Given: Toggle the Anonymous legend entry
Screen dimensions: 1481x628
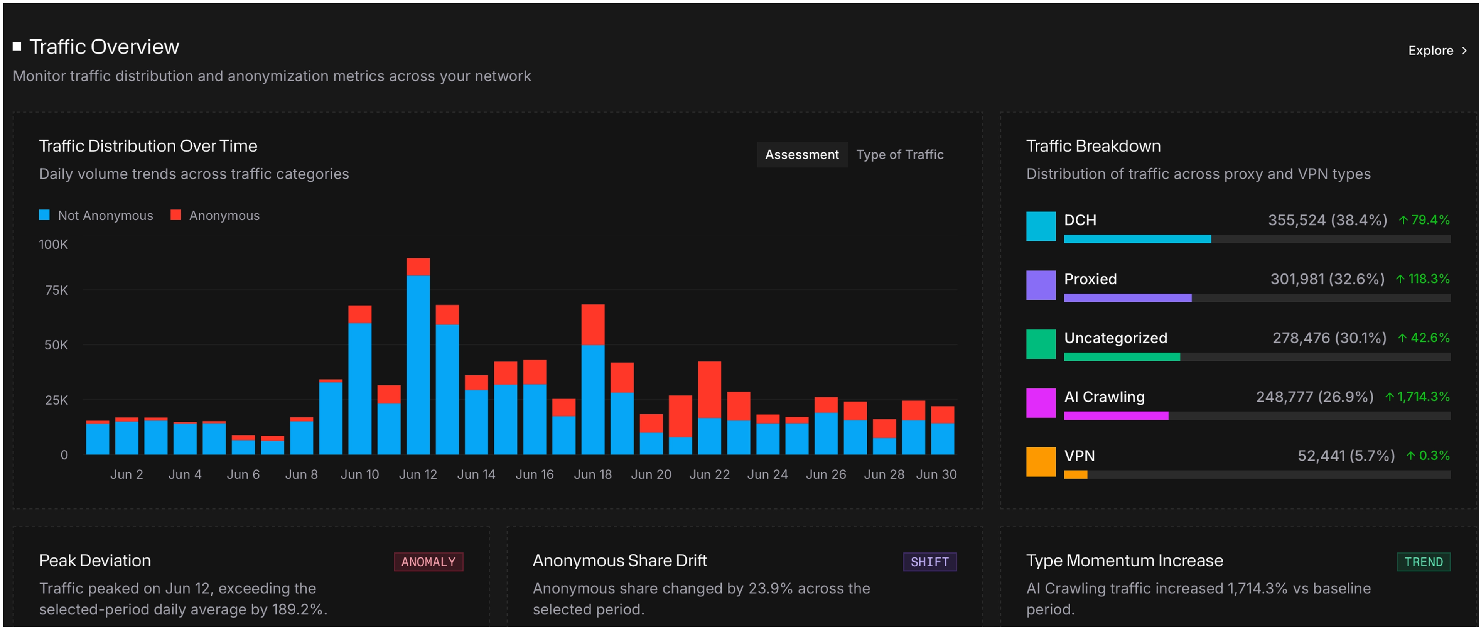Looking at the screenshot, I should 215,216.
